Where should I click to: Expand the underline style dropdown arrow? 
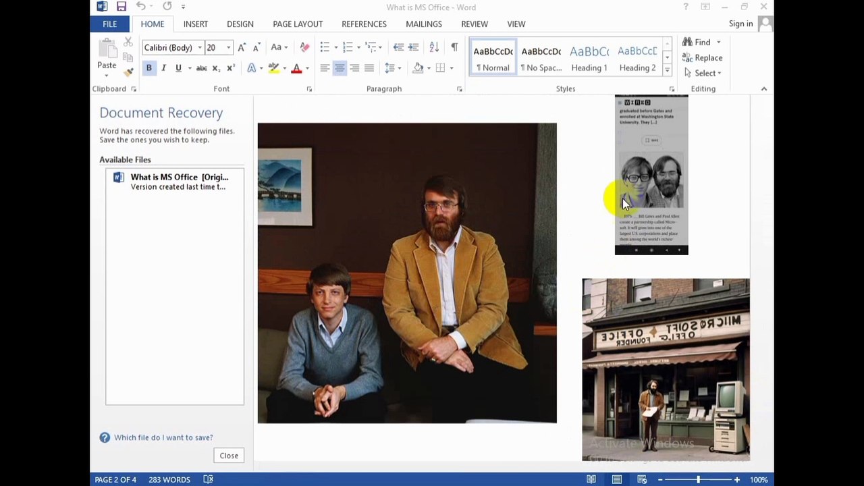click(x=189, y=68)
